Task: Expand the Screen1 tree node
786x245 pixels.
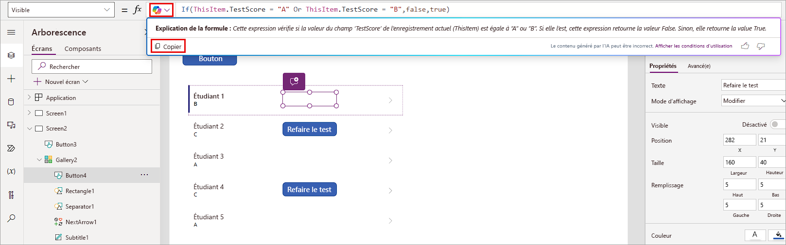Action: (x=29, y=113)
